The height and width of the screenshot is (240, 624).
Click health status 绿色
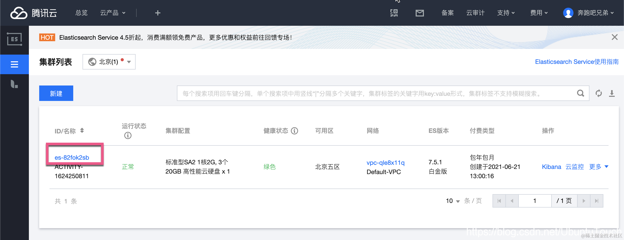tap(270, 167)
